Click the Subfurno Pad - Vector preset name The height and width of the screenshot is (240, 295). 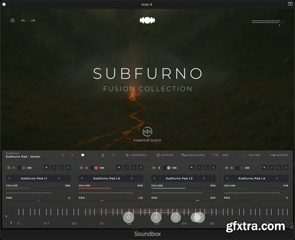tap(23, 157)
